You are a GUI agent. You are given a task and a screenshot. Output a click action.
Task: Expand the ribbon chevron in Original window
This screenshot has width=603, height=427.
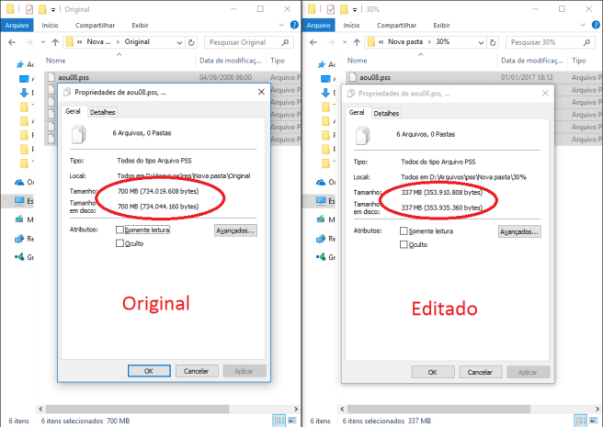coord(284,26)
